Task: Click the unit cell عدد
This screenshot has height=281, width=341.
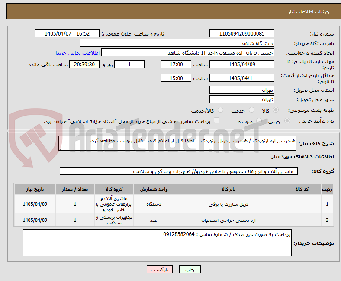Action: click(x=154, y=220)
